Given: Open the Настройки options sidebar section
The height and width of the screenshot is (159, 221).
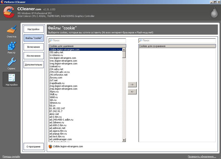Looking at the screenshot, I should (x=12, y=79).
